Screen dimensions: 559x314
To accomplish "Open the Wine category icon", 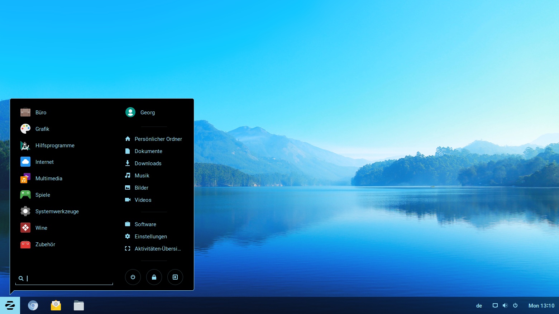I will tap(25, 228).
